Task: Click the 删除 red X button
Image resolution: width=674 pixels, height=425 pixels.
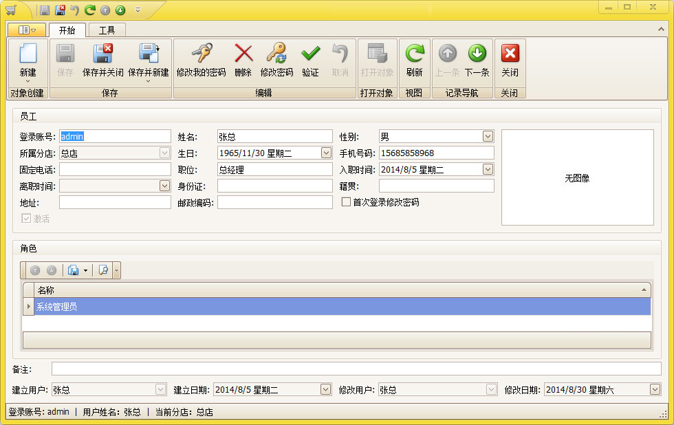Action: (243, 60)
